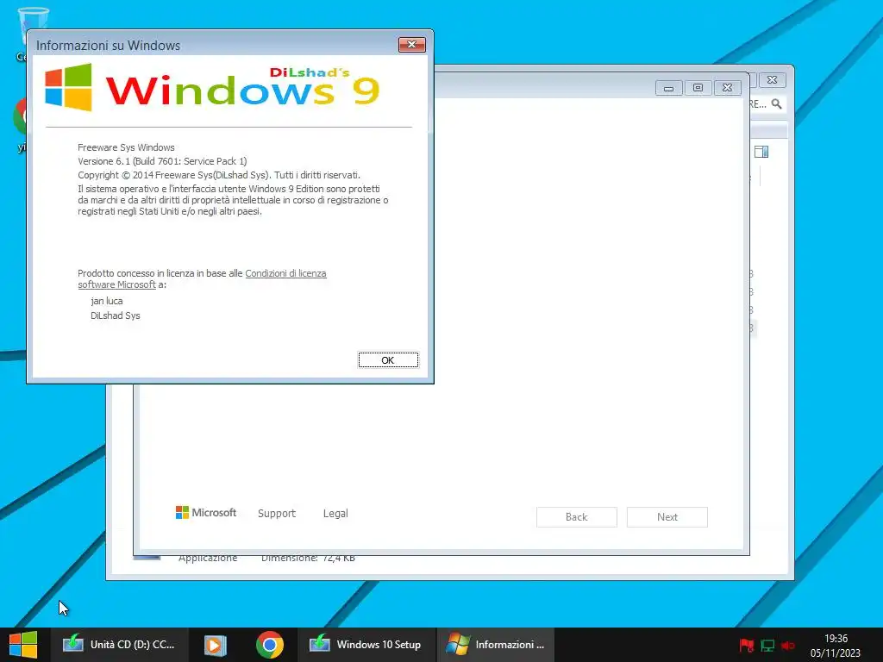
Task: Click the volume tray icon
Action: coord(788,646)
